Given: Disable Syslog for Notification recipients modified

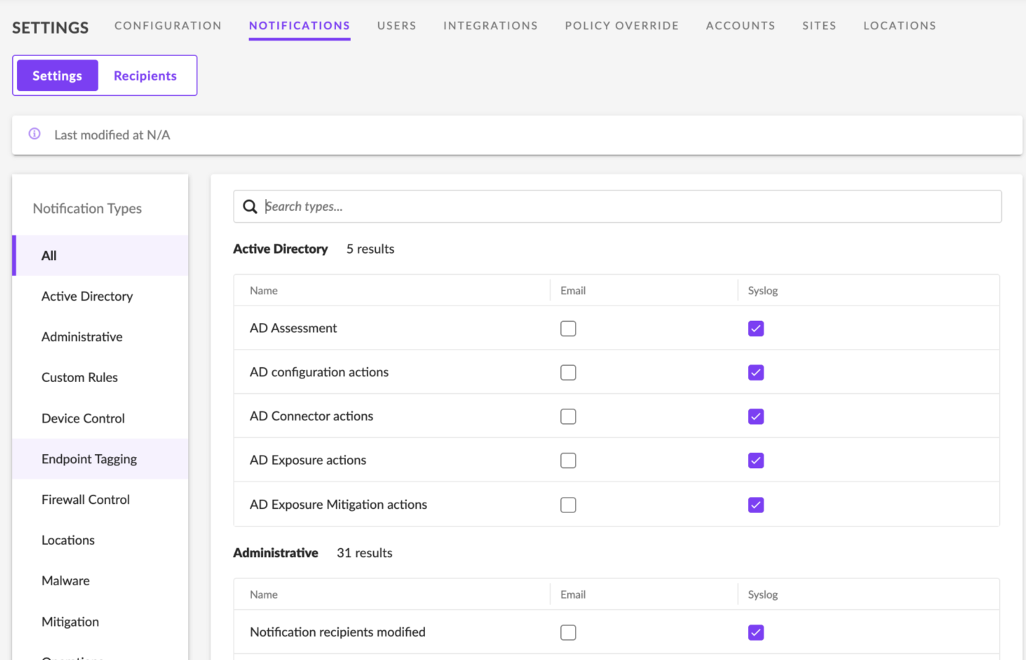Looking at the screenshot, I should (x=755, y=632).
